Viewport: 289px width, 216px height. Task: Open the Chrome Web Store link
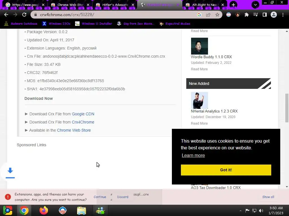click(x=74, y=130)
